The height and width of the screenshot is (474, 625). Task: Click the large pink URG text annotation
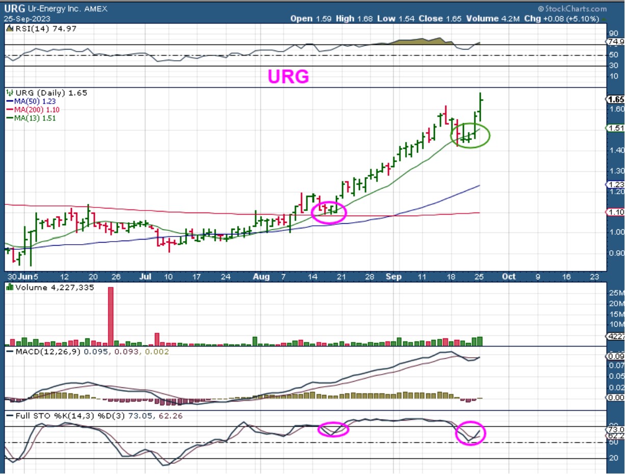tap(288, 76)
